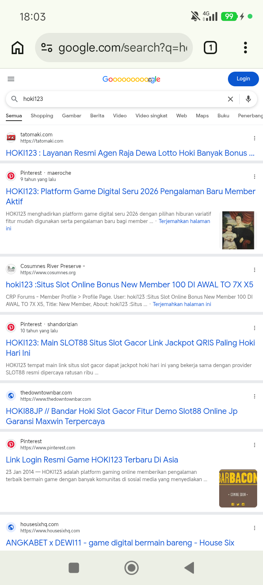263x585 pixels.
Task: Open options for thedowntownbar.com result
Action: 255,396
